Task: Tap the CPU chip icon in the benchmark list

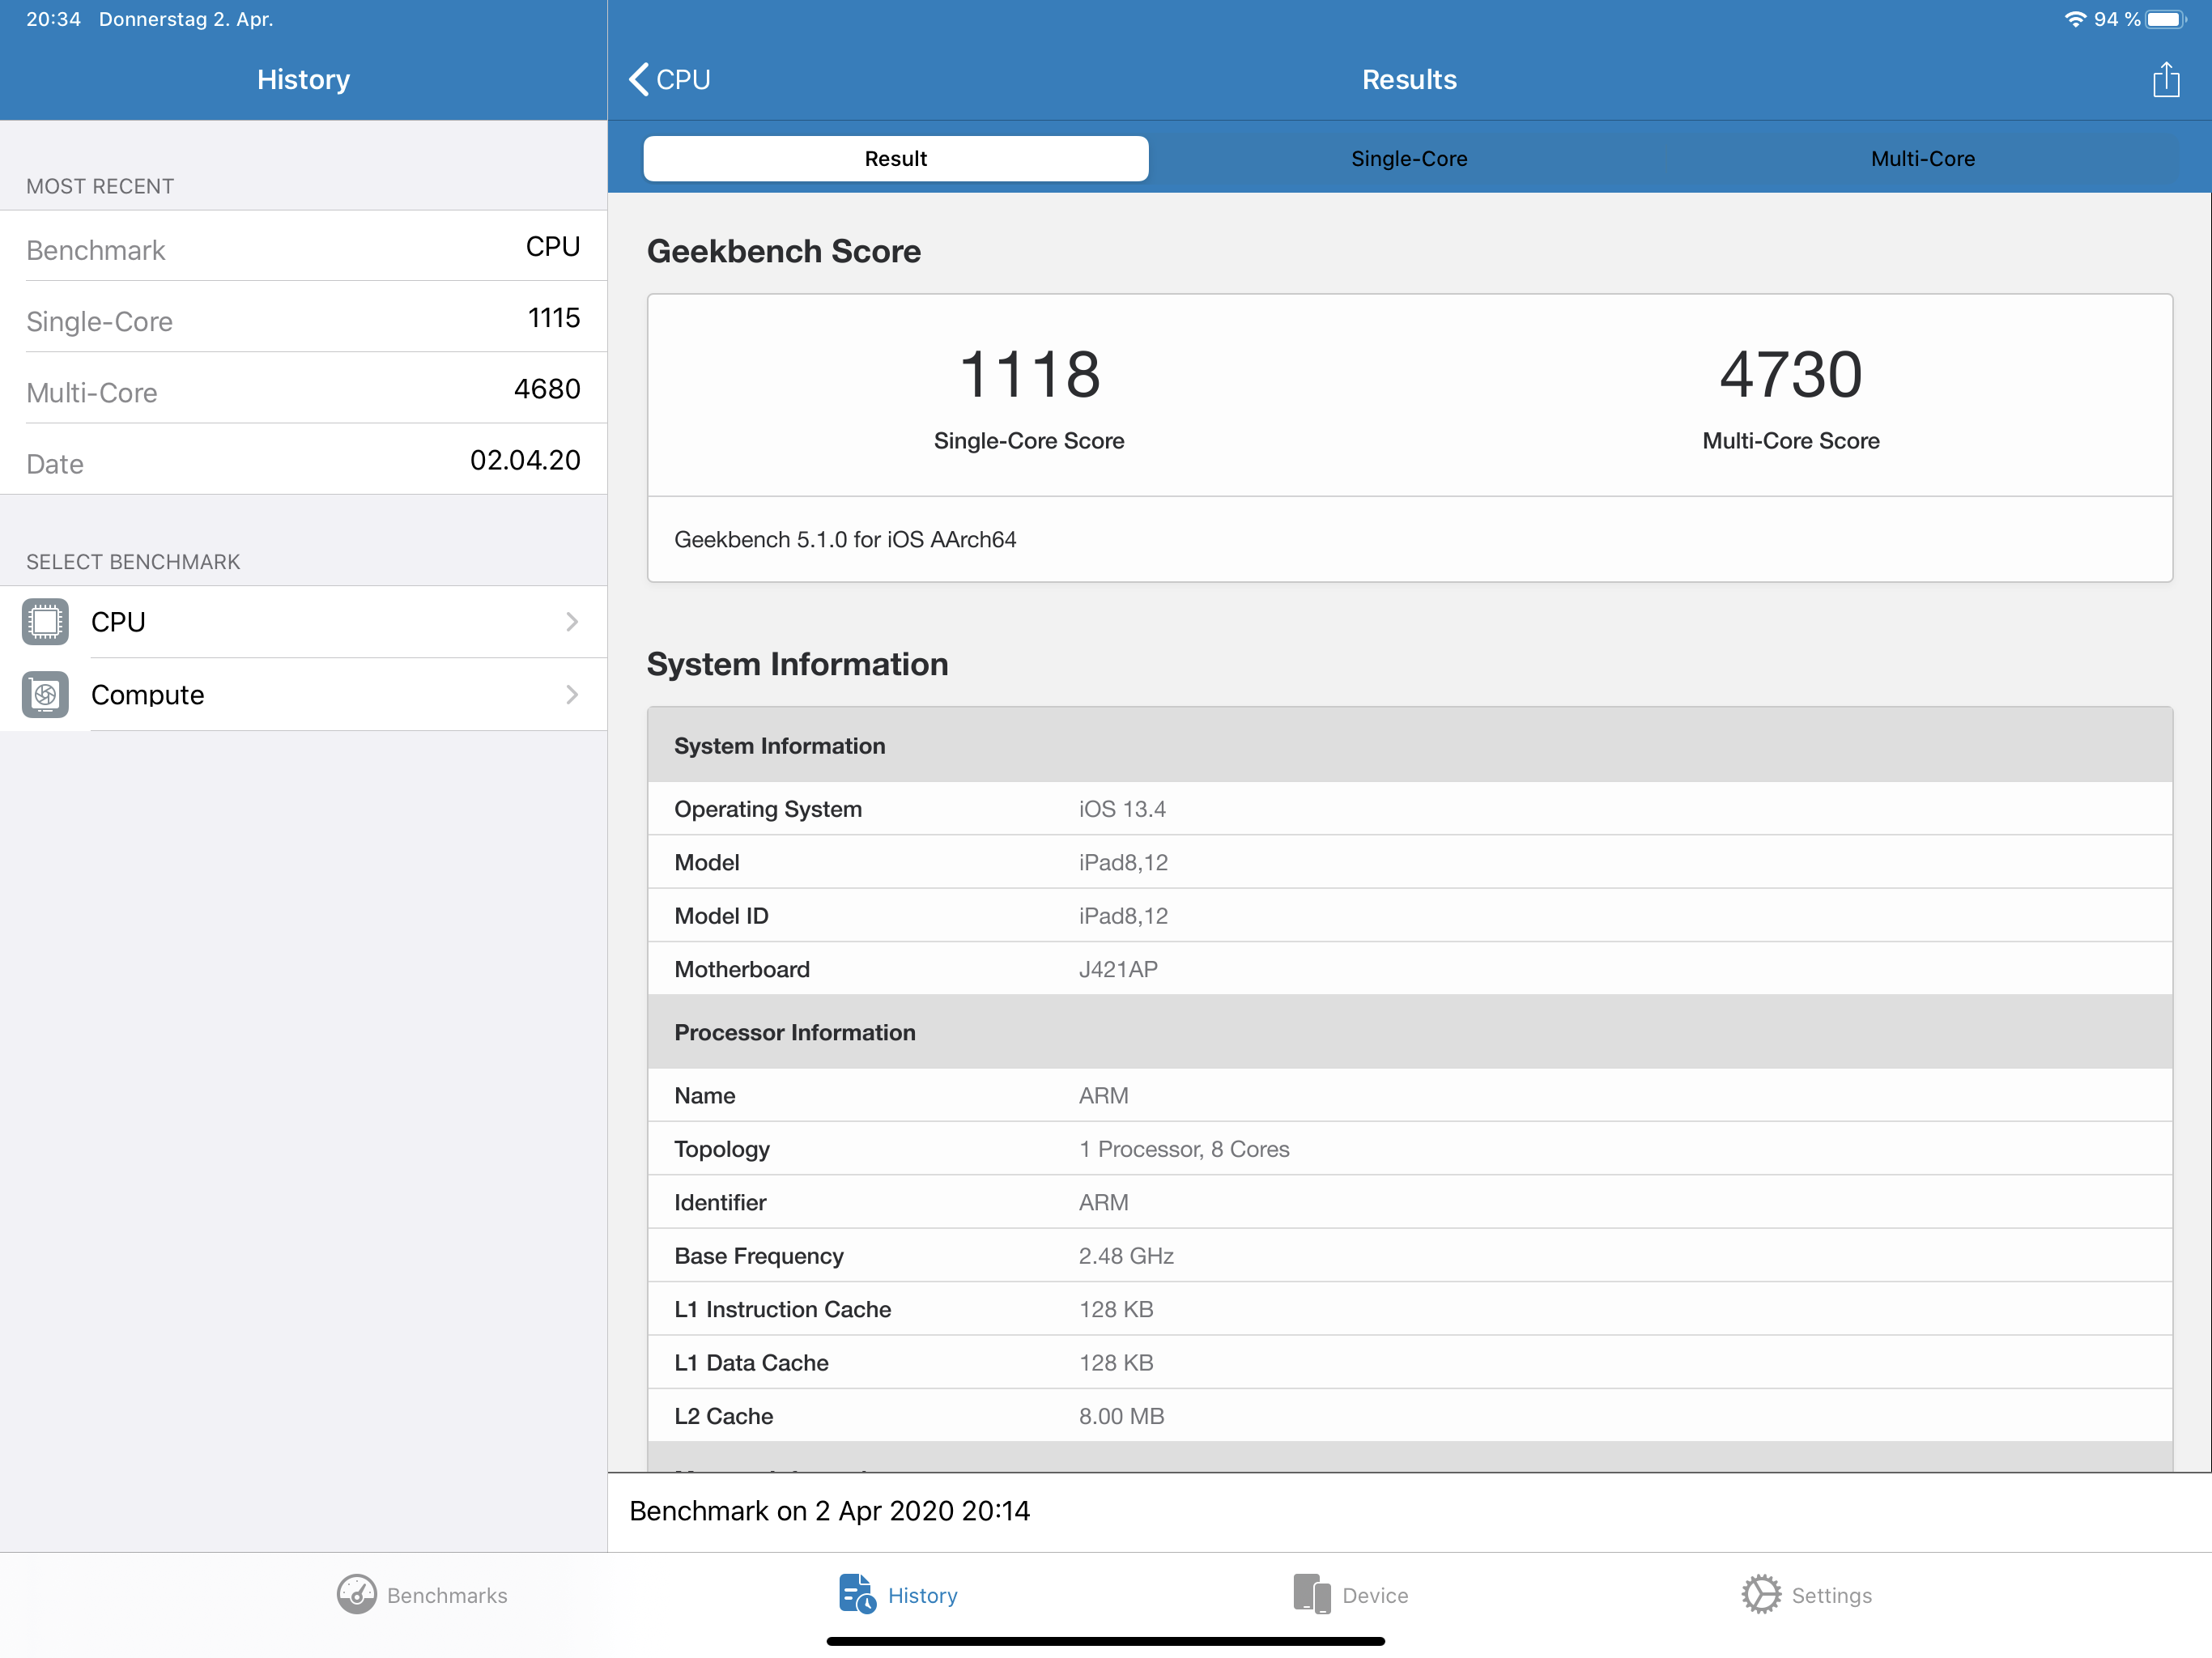Action: 45,622
